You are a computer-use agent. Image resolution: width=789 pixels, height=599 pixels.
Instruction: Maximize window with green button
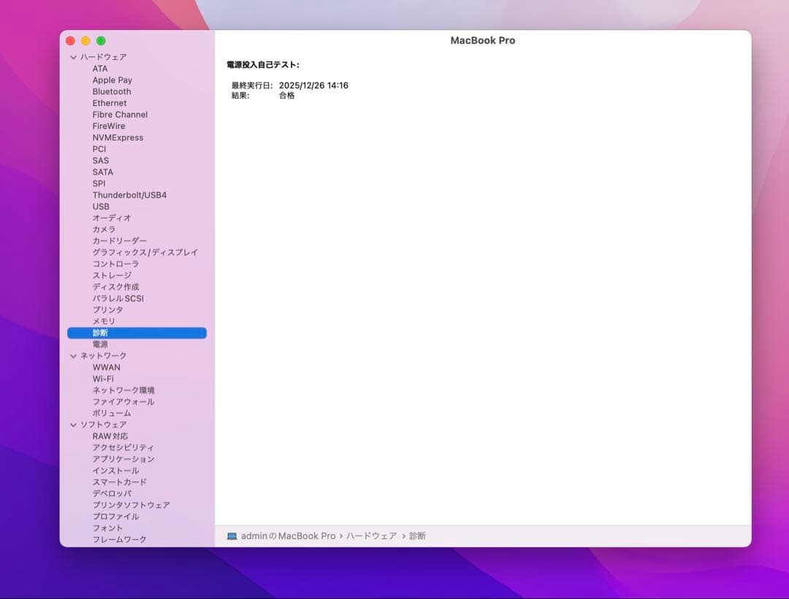click(x=101, y=41)
